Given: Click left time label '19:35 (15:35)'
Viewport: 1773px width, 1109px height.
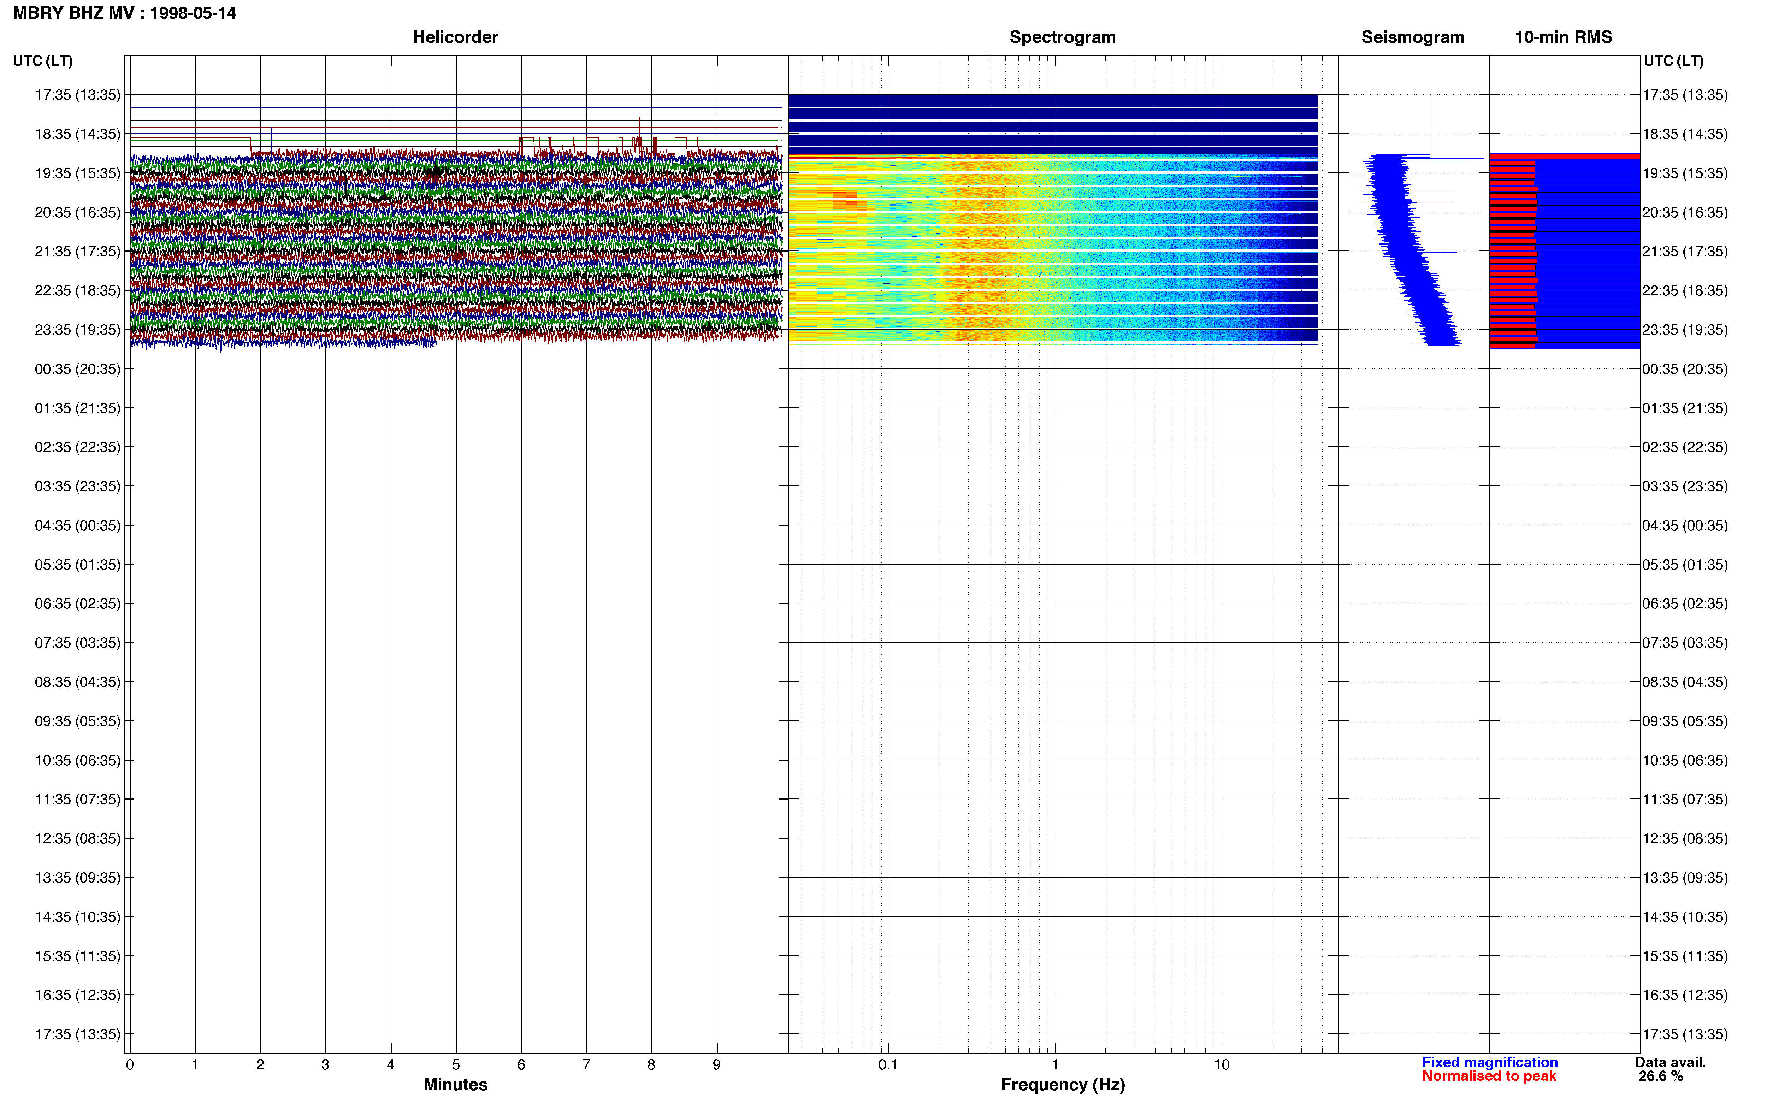Looking at the screenshot, I should [x=78, y=173].
